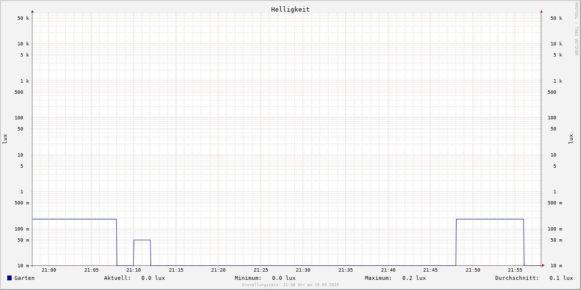
Task: Select the Garten legend label
Action: (x=25, y=278)
